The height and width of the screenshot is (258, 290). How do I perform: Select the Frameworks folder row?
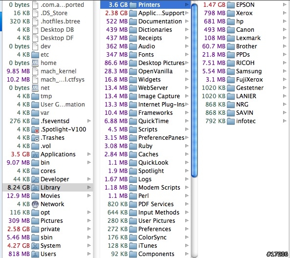(146, 113)
